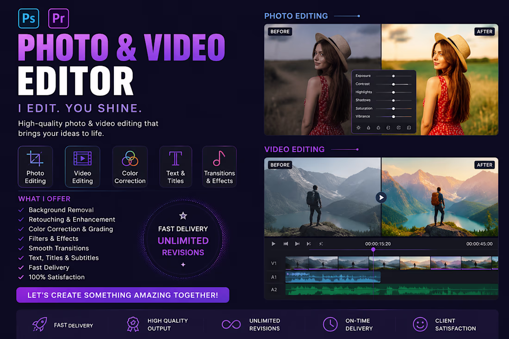The height and width of the screenshot is (339, 509).
Task: Click the Photoshop Ps logo icon
Action: [x=29, y=18]
